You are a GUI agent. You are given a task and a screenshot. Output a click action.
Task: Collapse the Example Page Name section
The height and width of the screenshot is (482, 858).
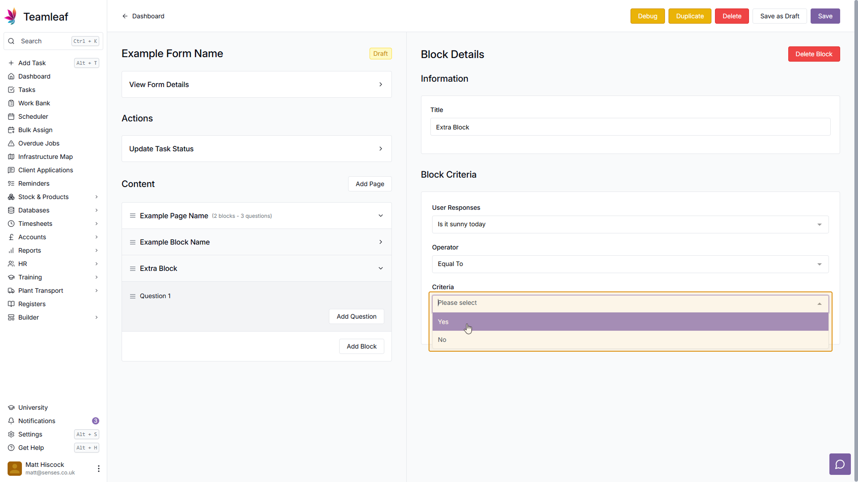(x=381, y=216)
